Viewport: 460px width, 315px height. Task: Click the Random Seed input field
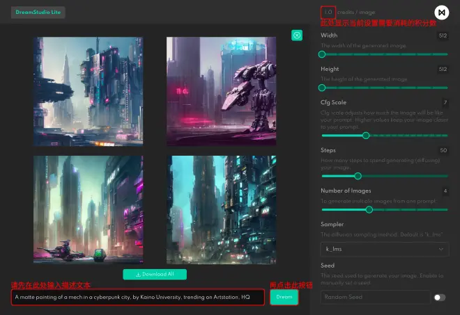(x=375, y=297)
